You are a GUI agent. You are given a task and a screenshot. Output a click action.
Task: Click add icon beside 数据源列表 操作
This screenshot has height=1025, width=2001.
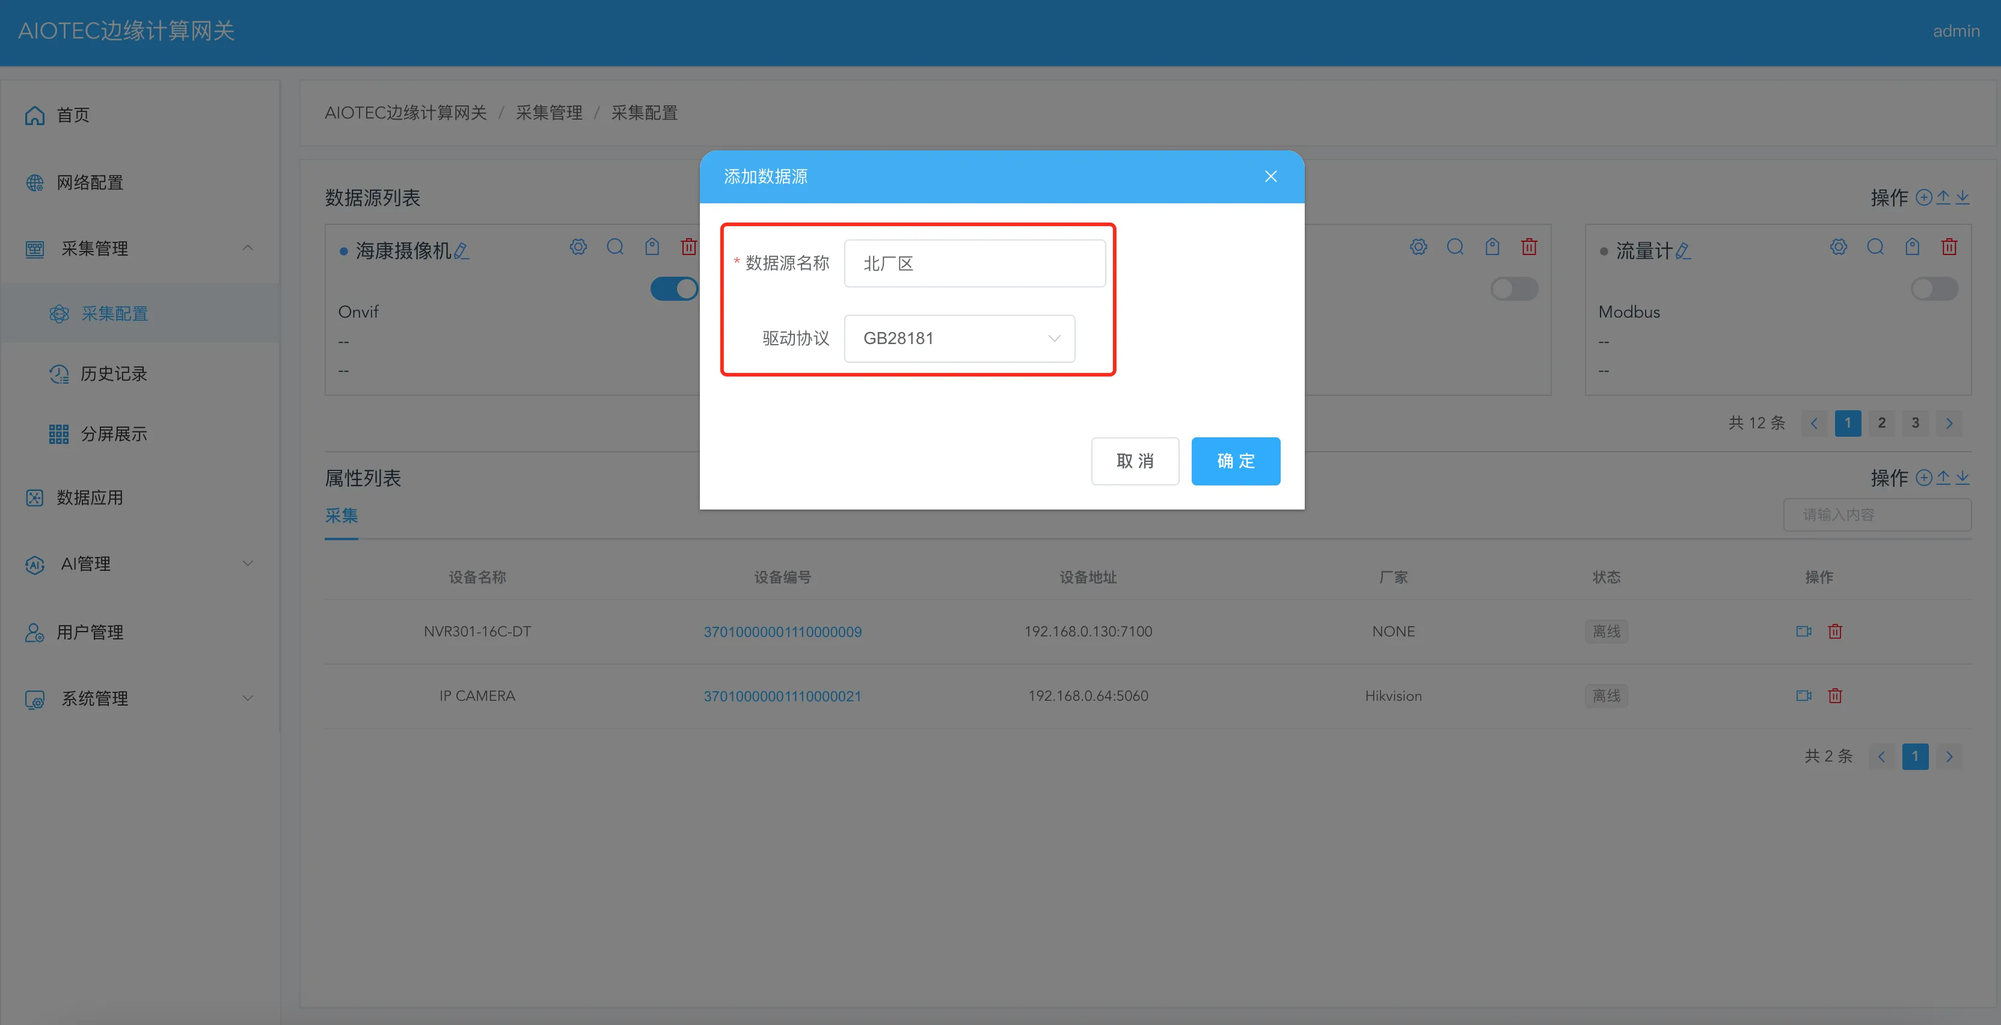click(1923, 197)
